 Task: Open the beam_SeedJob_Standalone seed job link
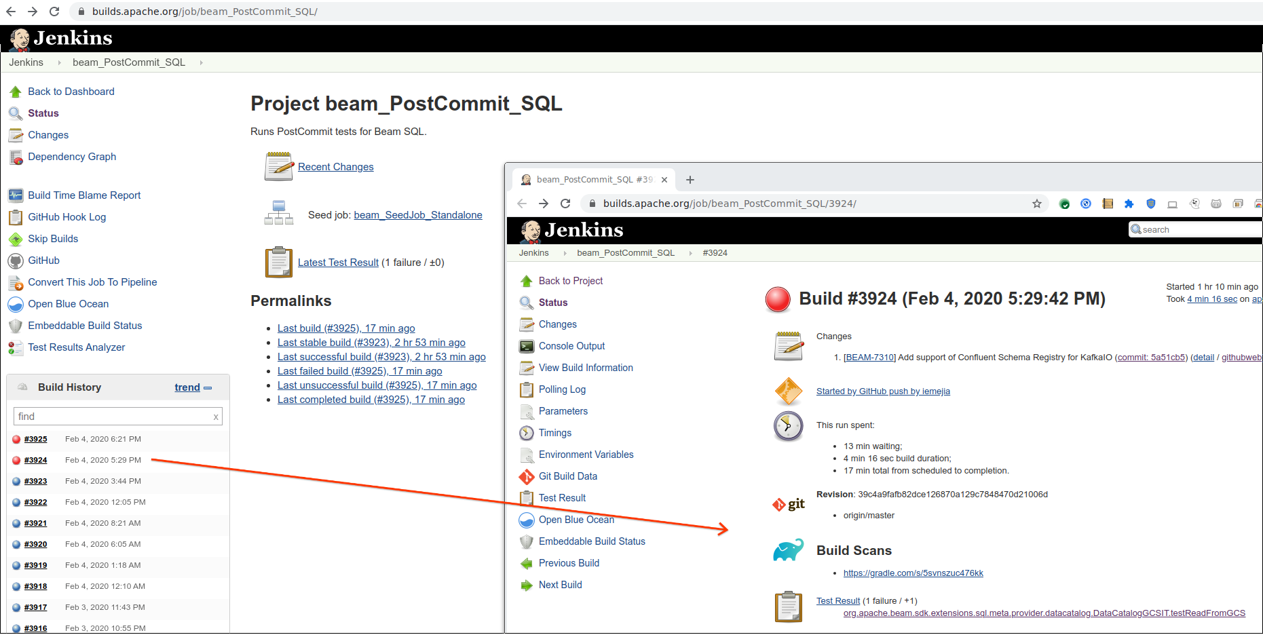coord(418,215)
